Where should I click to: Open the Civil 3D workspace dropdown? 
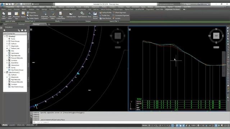(x=42, y=4)
